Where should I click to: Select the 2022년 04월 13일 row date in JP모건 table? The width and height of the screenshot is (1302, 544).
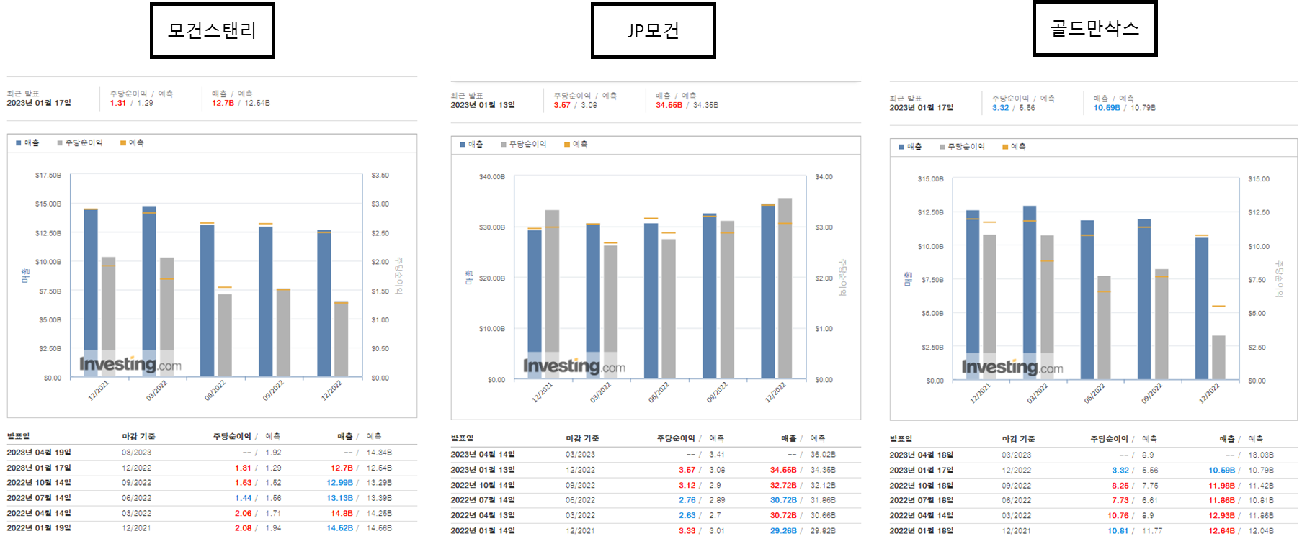[x=483, y=515]
